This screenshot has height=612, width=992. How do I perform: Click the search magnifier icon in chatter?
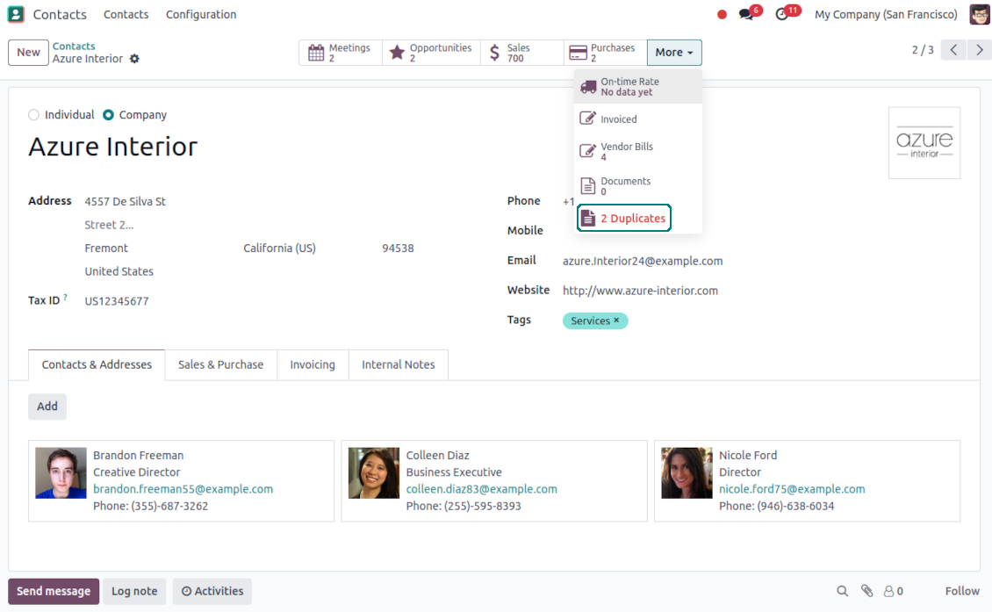click(842, 591)
